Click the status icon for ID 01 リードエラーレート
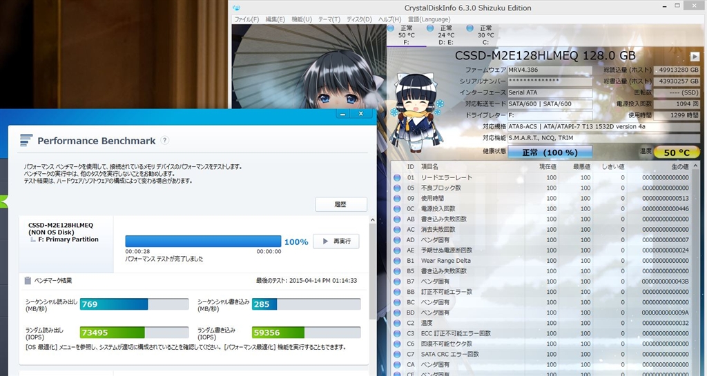This screenshot has height=376, width=707. [397, 178]
